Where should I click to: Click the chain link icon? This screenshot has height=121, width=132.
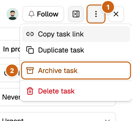pyautogui.click(x=30, y=34)
